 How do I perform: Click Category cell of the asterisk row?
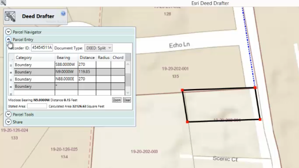point(34,86)
